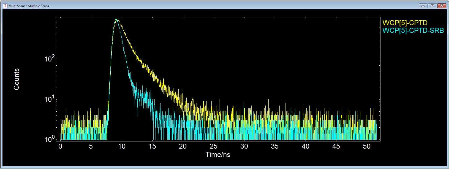Click the 25 tick label on time axis

pyautogui.click(x=213, y=146)
